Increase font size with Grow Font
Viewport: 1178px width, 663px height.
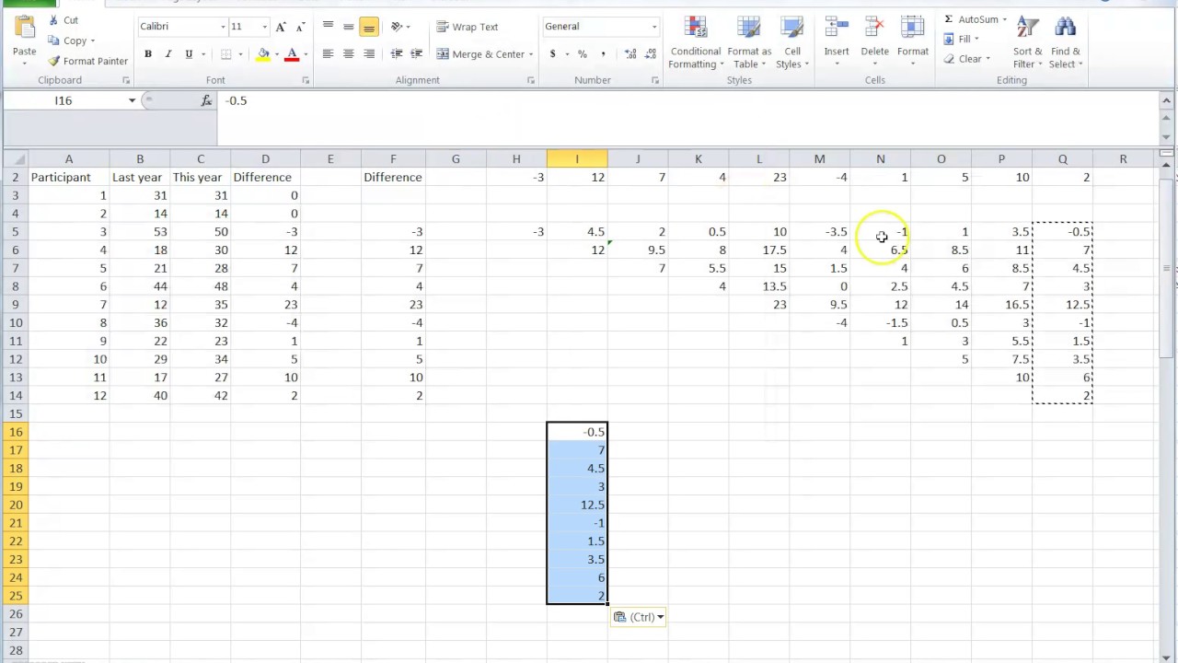click(281, 27)
